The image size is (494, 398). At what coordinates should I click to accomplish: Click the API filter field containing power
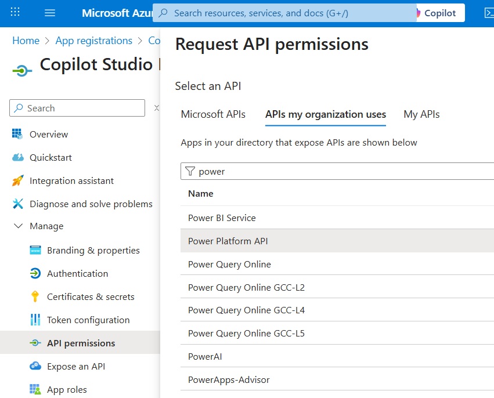[342, 171]
